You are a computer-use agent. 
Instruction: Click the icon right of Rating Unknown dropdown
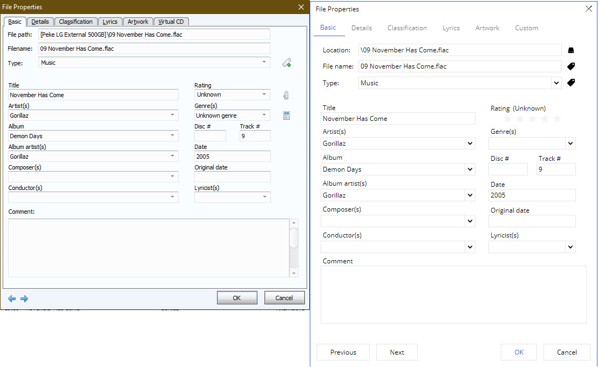pyautogui.click(x=286, y=95)
